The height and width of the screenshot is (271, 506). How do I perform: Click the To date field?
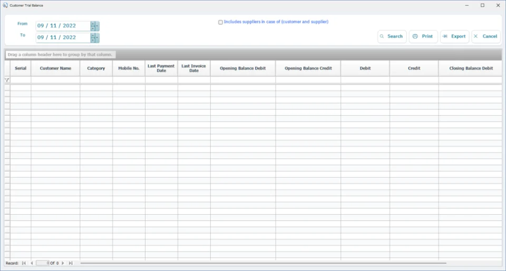(63, 37)
